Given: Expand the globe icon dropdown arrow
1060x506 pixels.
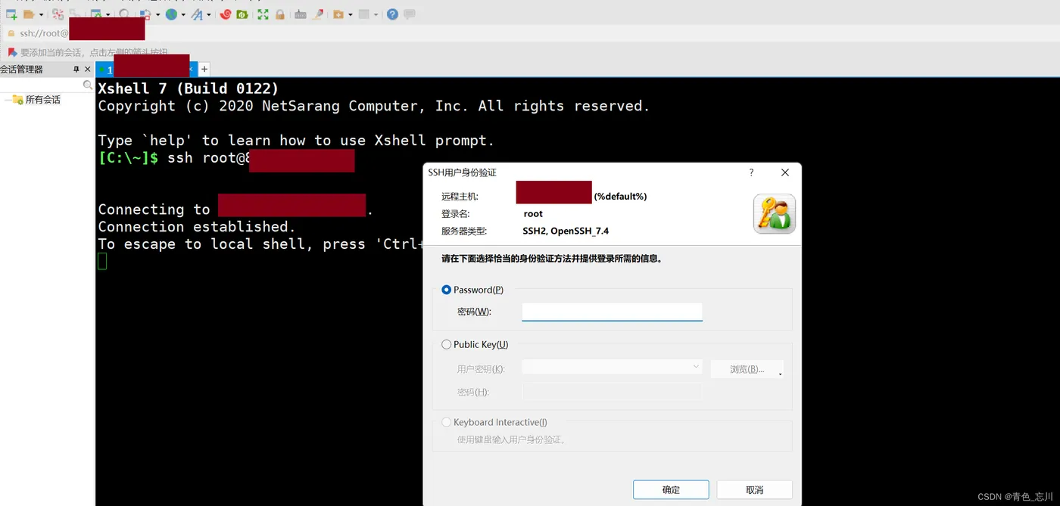Looking at the screenshot, I should point(183,14).
